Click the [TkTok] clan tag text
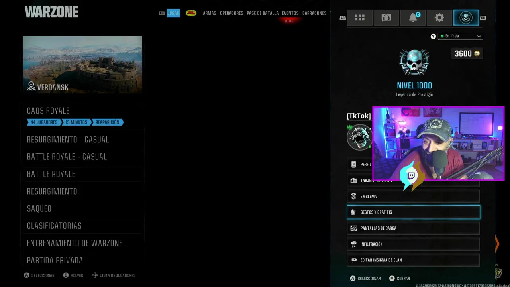Screen dimensions: 510x287 [x=359, y=116]
